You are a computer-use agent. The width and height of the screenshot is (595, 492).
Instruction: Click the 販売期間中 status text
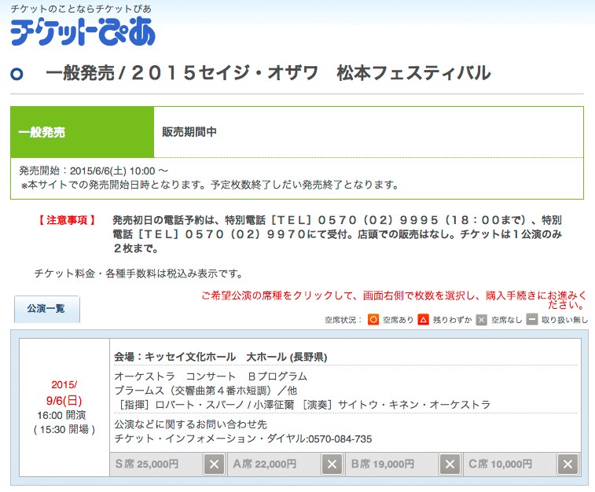click(x=189, y=133)
